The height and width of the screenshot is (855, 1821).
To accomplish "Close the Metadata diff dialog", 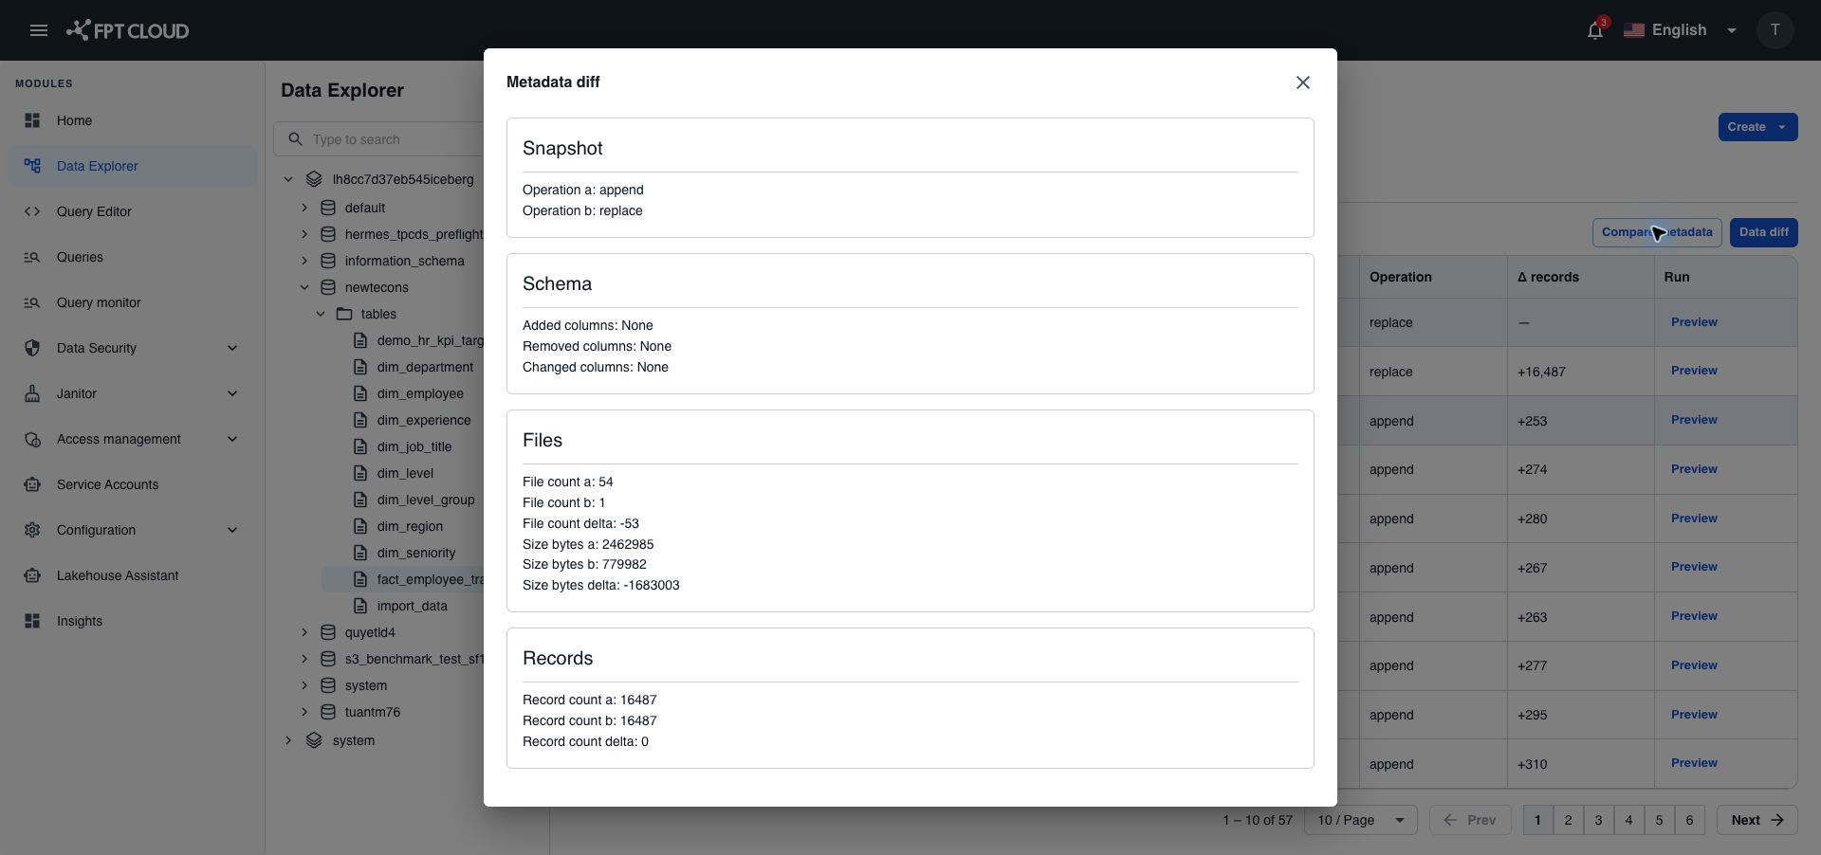I will click(1302, 82).
